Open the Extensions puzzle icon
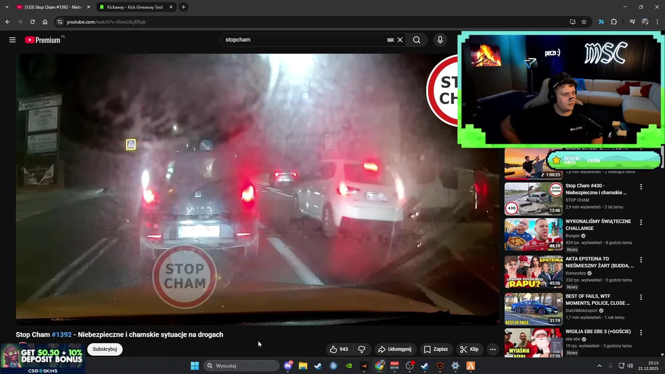 click(614, 22)
